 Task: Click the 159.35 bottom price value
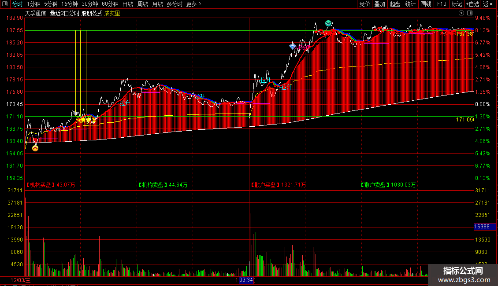pyautogui.click(x=15, y=178)
